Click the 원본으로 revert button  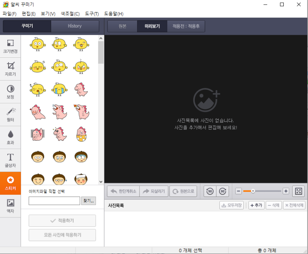(183, 191)
